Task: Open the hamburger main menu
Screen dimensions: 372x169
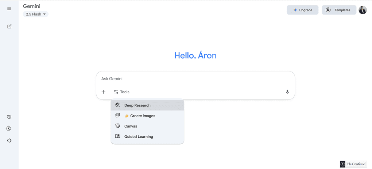Action: tap(9, 9)
